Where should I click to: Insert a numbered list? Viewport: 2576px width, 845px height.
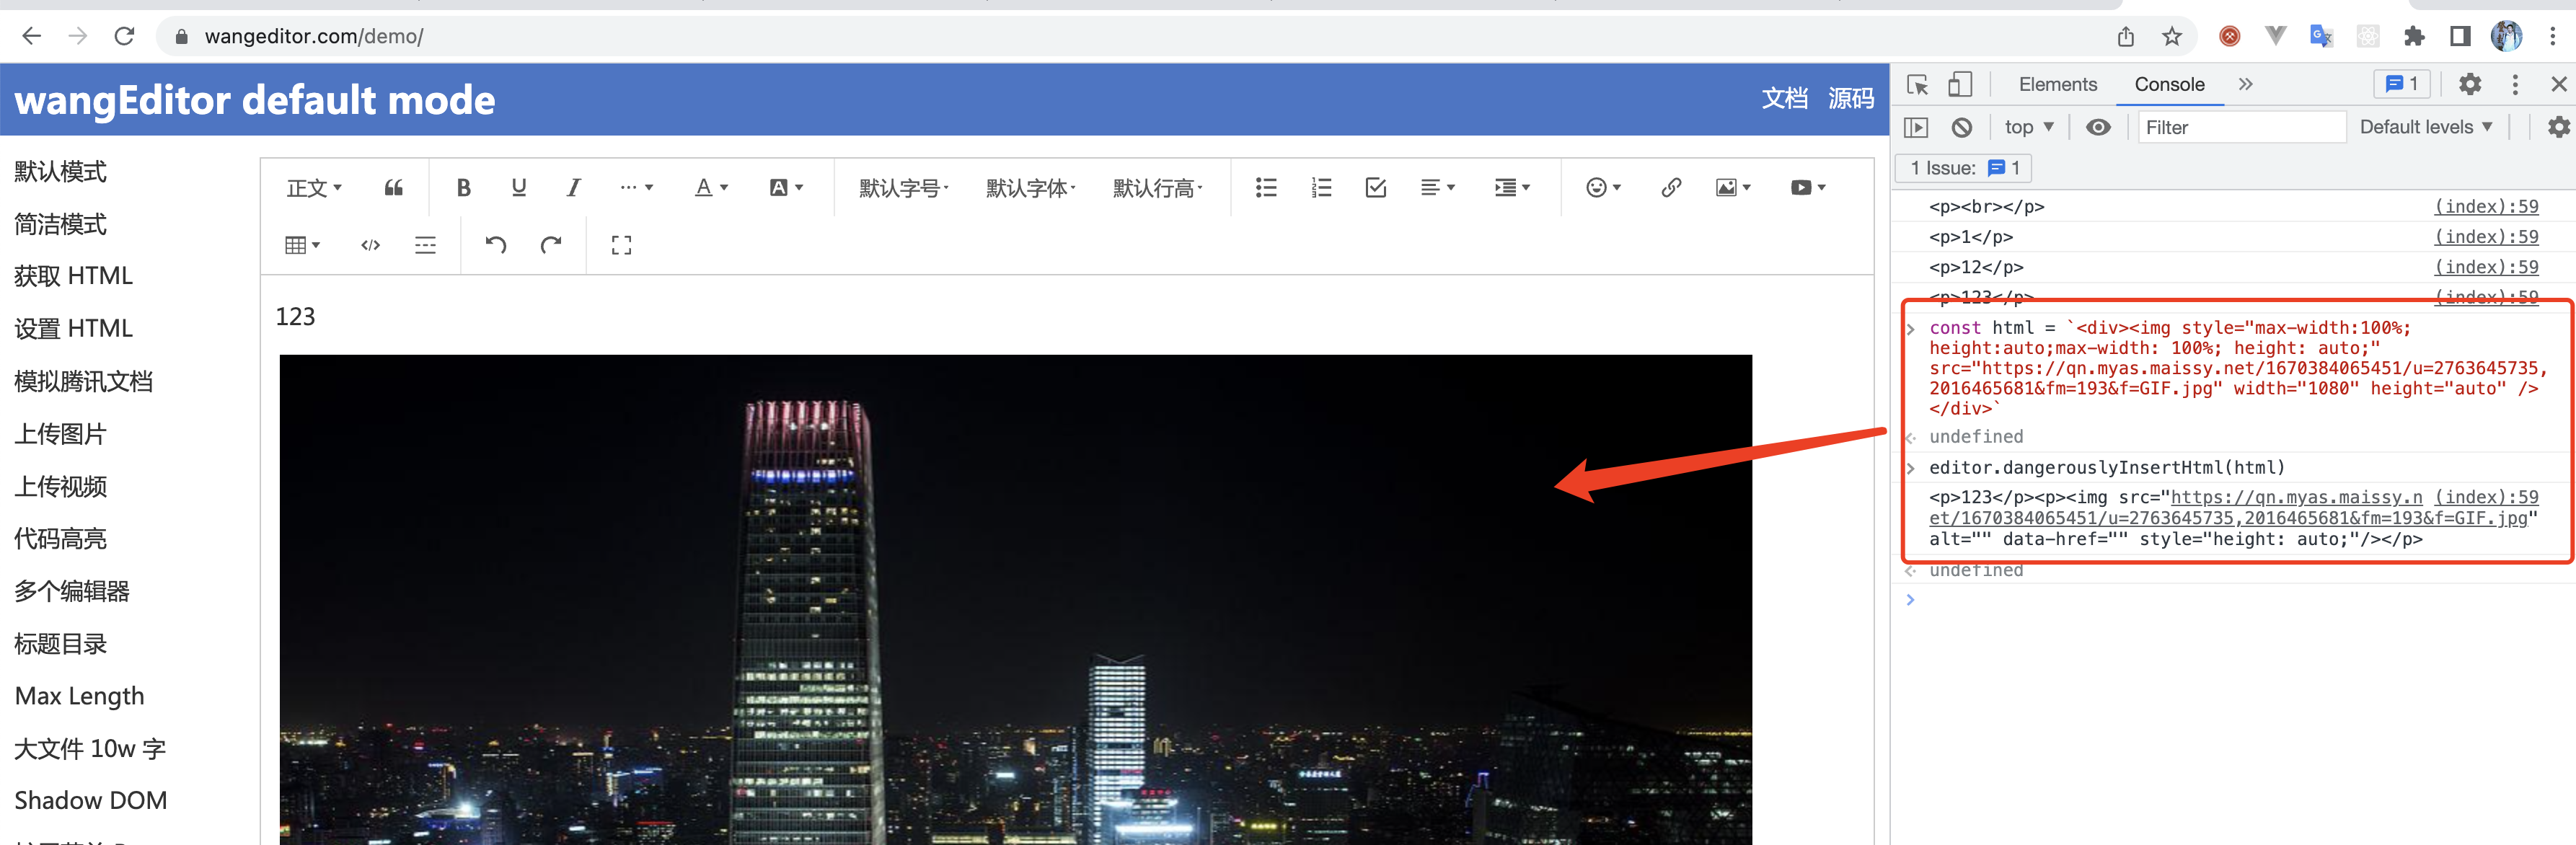(x=1321, y=187)
